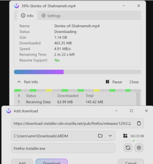
Task: Select the Info tab
Action: pos(27,16)
